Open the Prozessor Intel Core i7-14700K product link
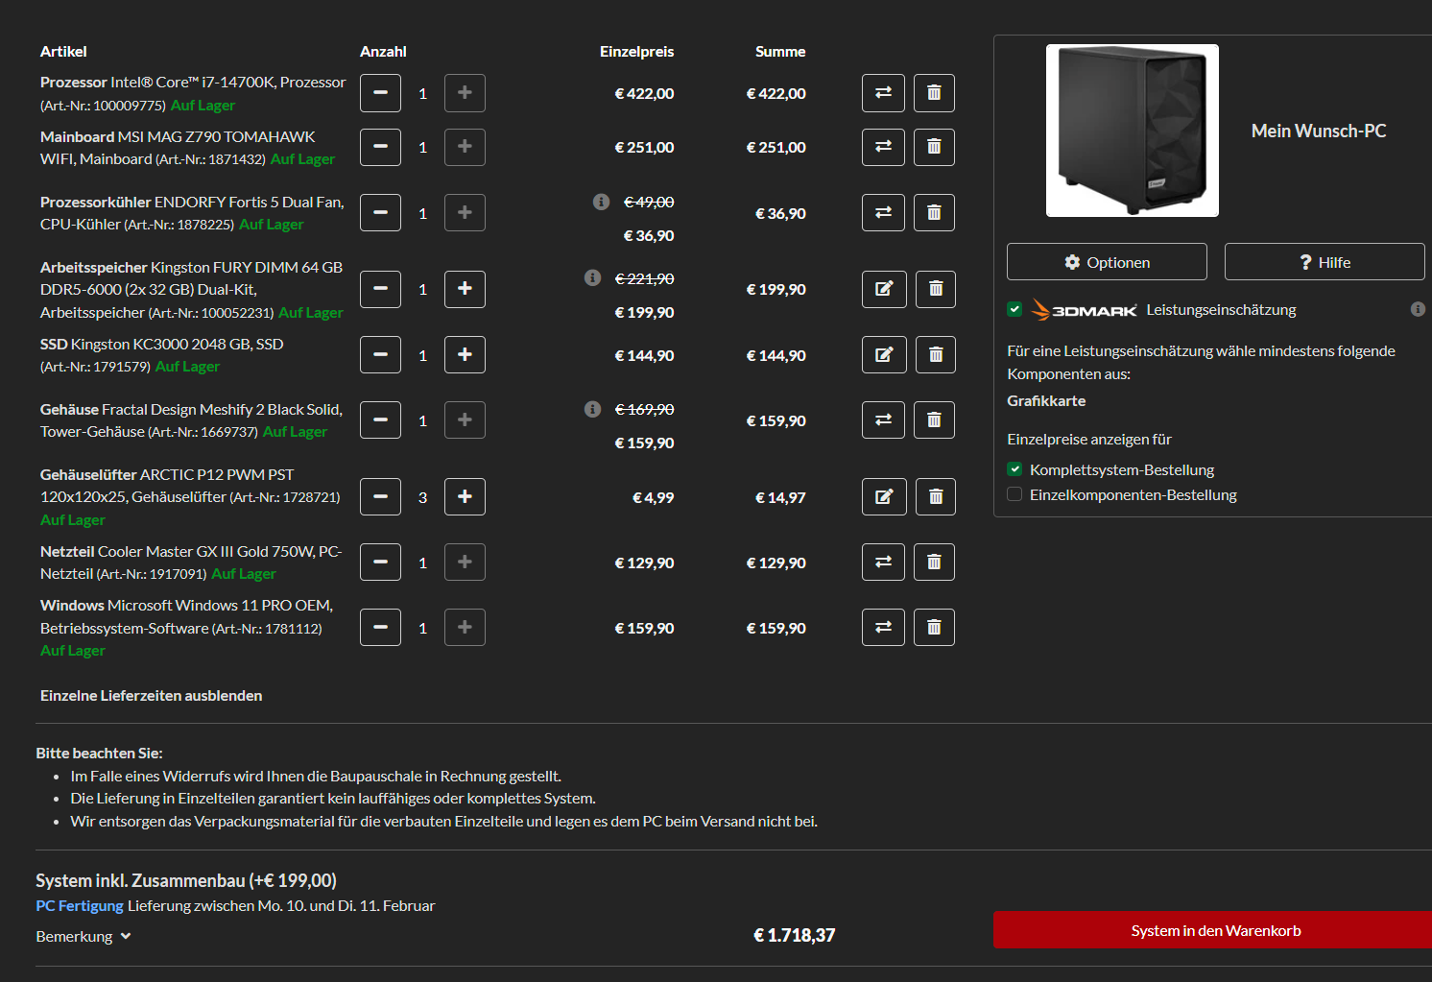 click(x=193, y=93)
